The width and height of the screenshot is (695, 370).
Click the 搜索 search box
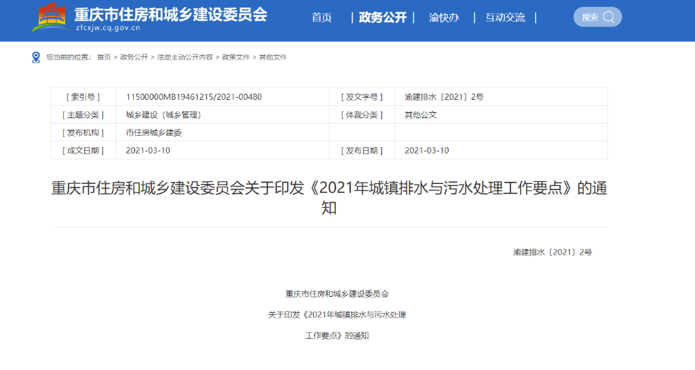point(597,17)
